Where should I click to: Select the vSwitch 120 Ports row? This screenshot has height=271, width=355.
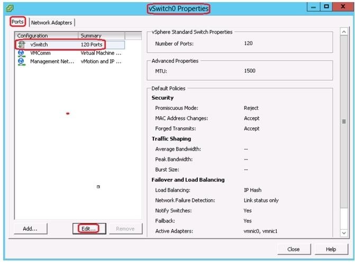(70, 44)
